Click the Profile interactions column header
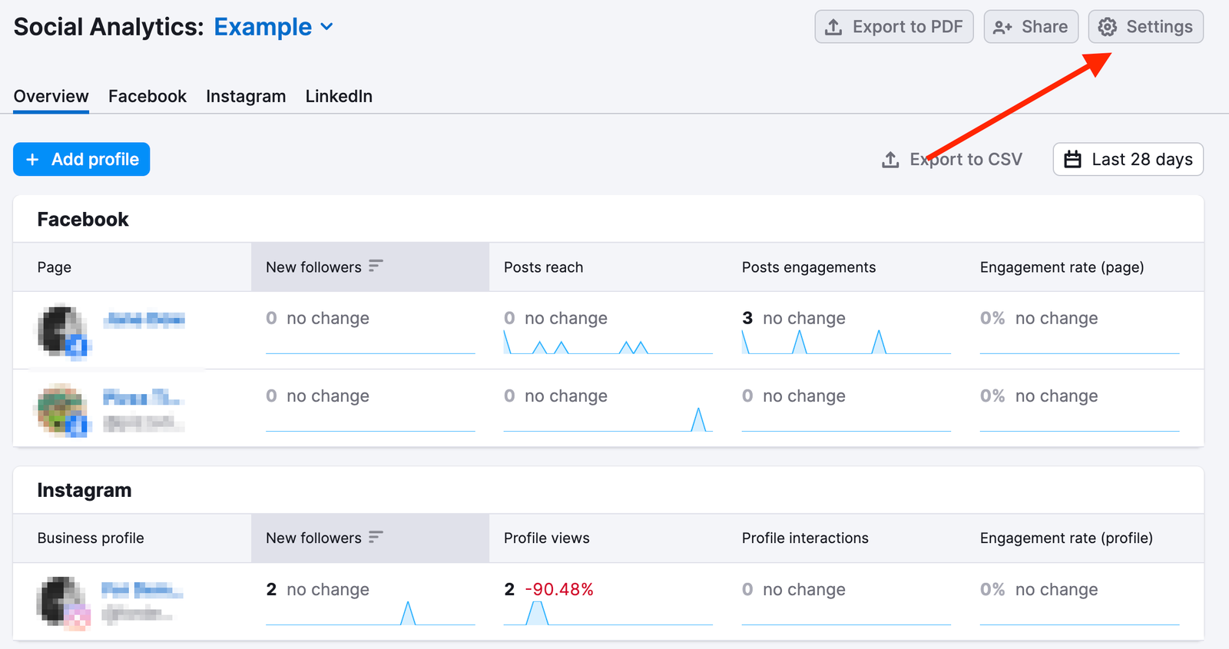Image resolution: width=1229 pixels, height=649 pixels. [x=805, y=538]
